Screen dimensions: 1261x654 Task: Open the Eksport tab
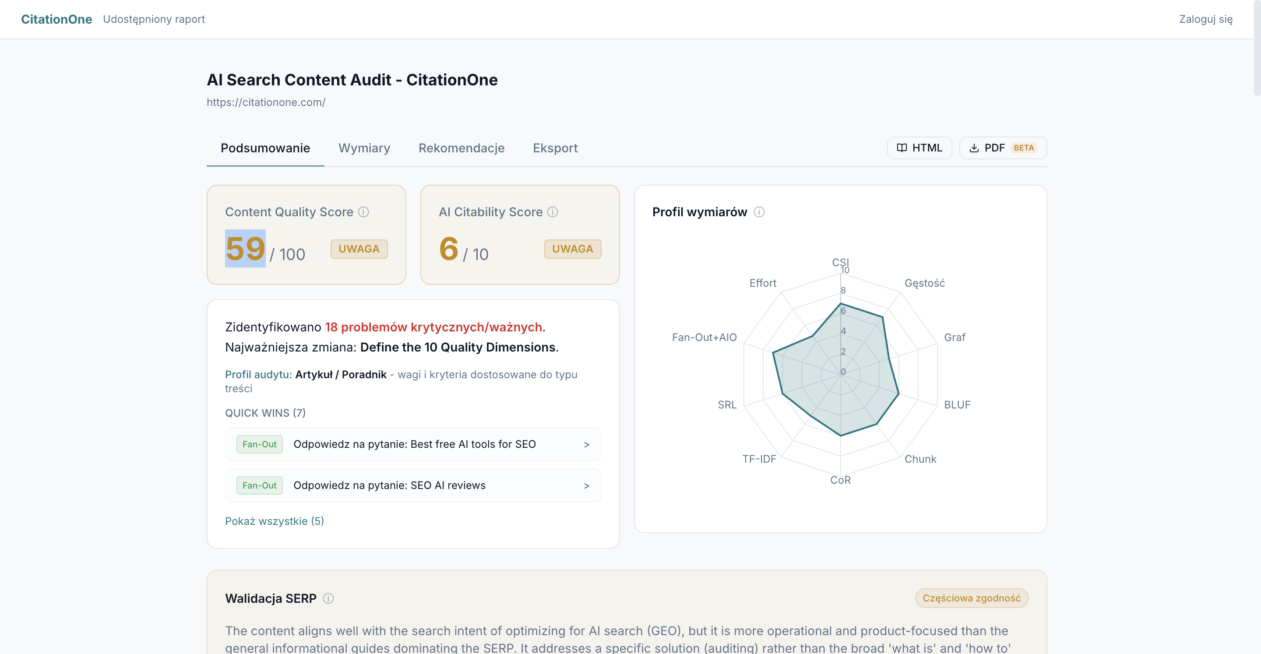coord(555,148)
